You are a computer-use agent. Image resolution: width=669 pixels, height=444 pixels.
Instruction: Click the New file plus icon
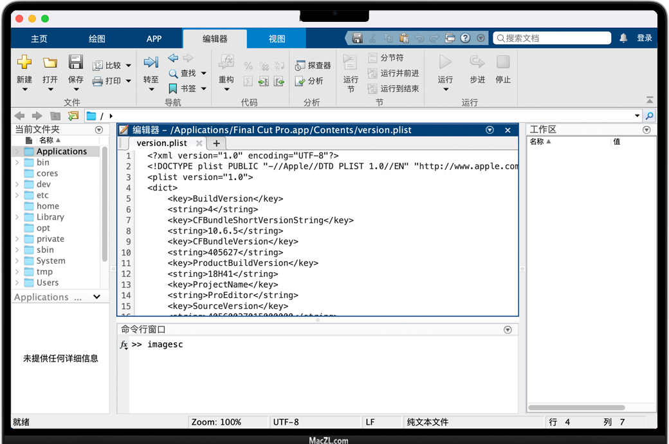click(24, 62)
